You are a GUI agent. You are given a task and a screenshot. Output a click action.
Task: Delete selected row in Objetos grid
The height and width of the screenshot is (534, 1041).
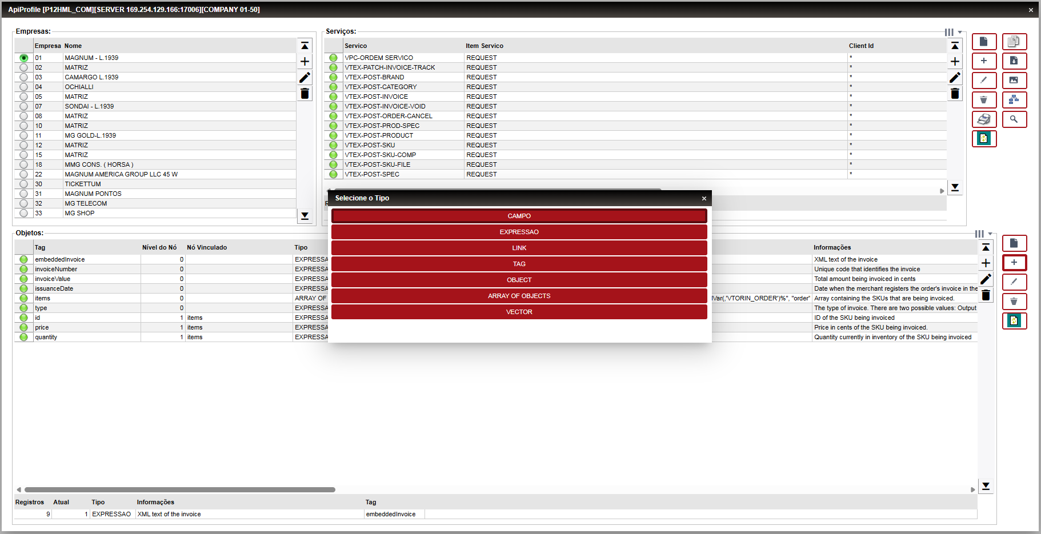tap(986, 295)
